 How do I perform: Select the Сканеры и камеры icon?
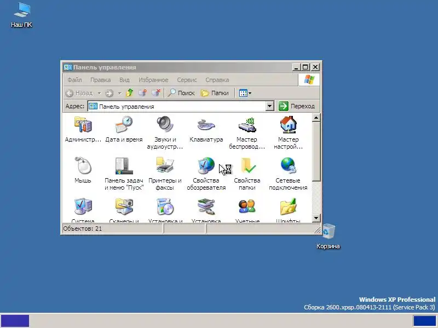click(124, 207)
